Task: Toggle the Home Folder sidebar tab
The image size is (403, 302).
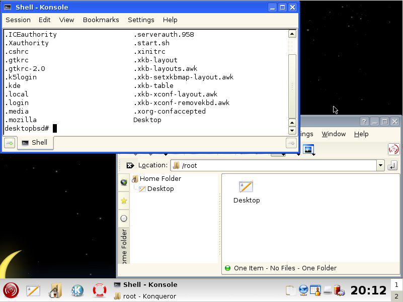Action: tap(124, 246)
